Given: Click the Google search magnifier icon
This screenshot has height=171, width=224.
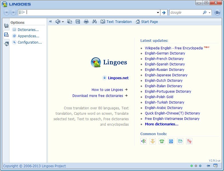Looking at the screenshot, I should point(205,13).
